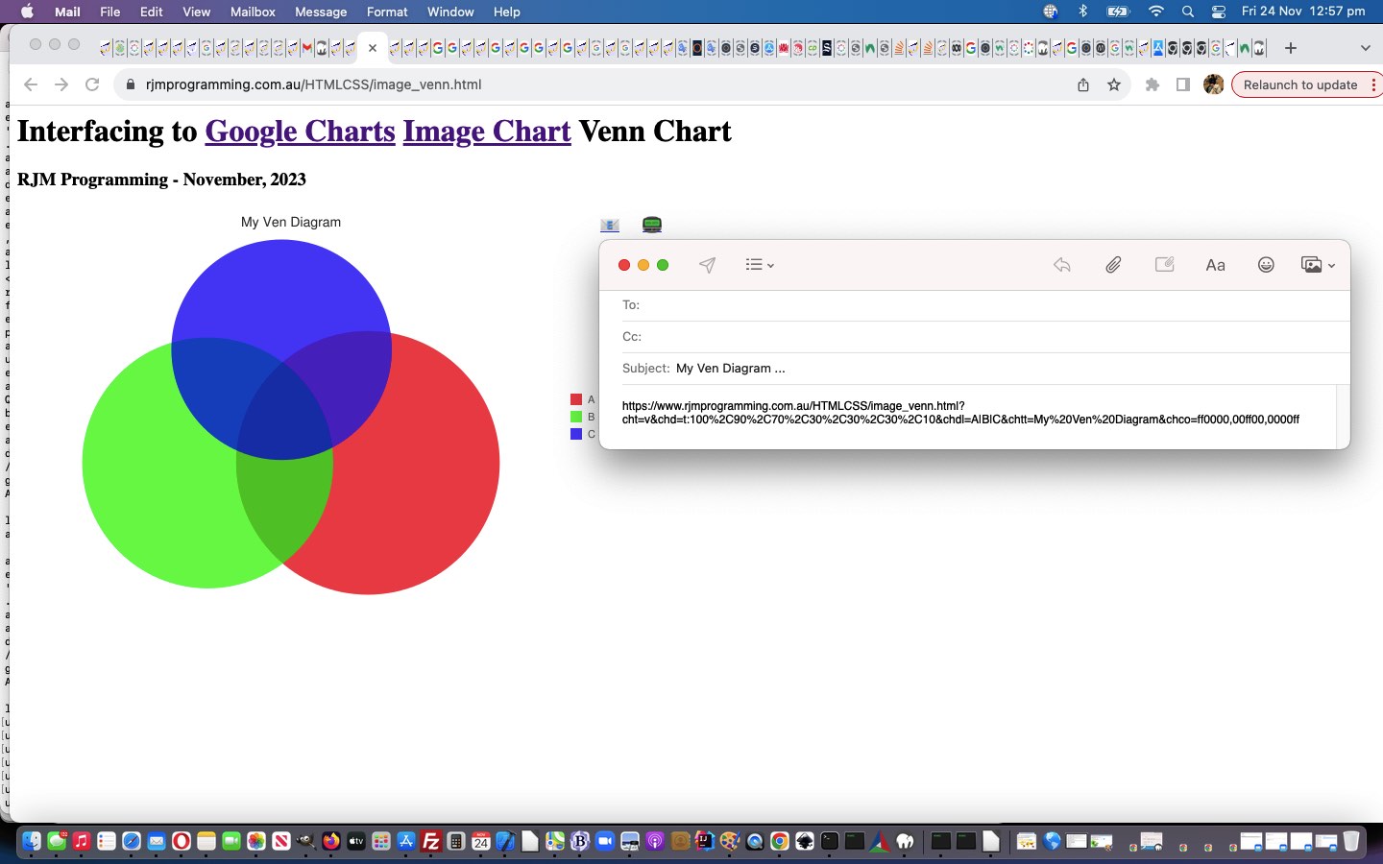Click the date and time in menu bar
Image resolution: width=1383 pixels, height=864 pixels.
click(x=1303, y=12)
